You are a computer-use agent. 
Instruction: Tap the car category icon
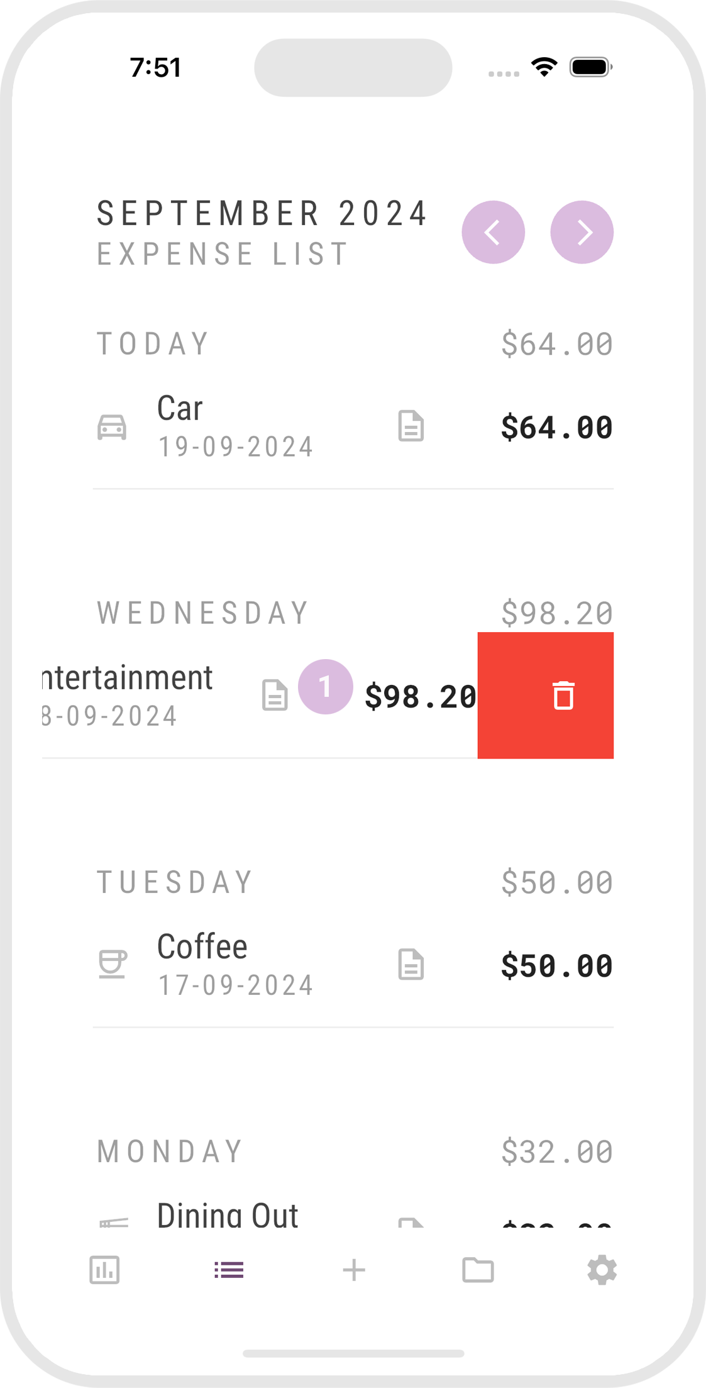tap(112, 427)
